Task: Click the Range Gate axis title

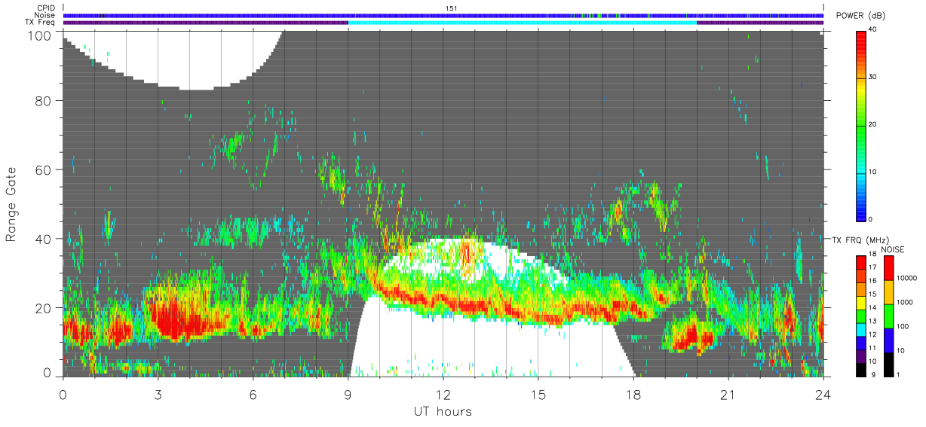Action: point(11,205)
